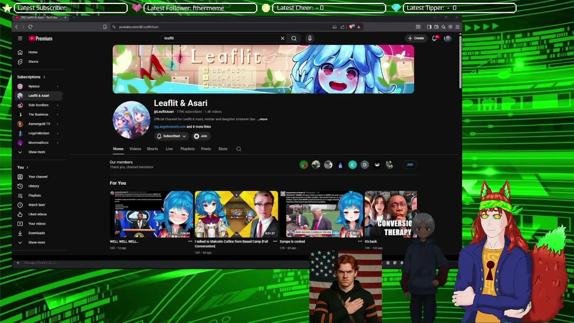Click 'and 8 more links'

click(199, 127)
